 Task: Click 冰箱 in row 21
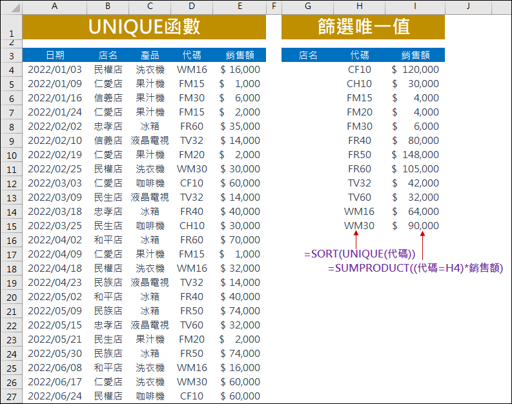(x=150, y=311)
